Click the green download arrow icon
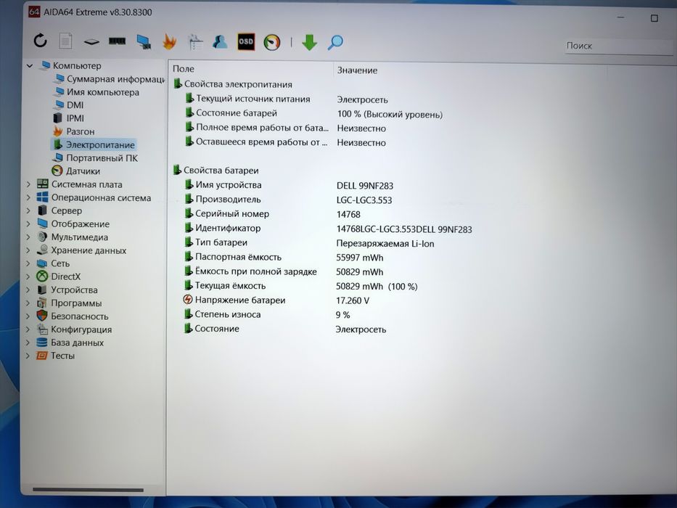The width and height of the screenshot is (677, 508). [x=309, y=42]
